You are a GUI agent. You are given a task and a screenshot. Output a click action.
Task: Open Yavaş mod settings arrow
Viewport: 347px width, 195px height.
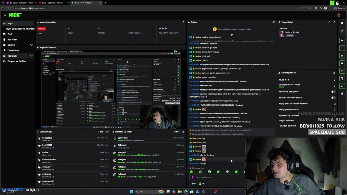click(335, 80)
